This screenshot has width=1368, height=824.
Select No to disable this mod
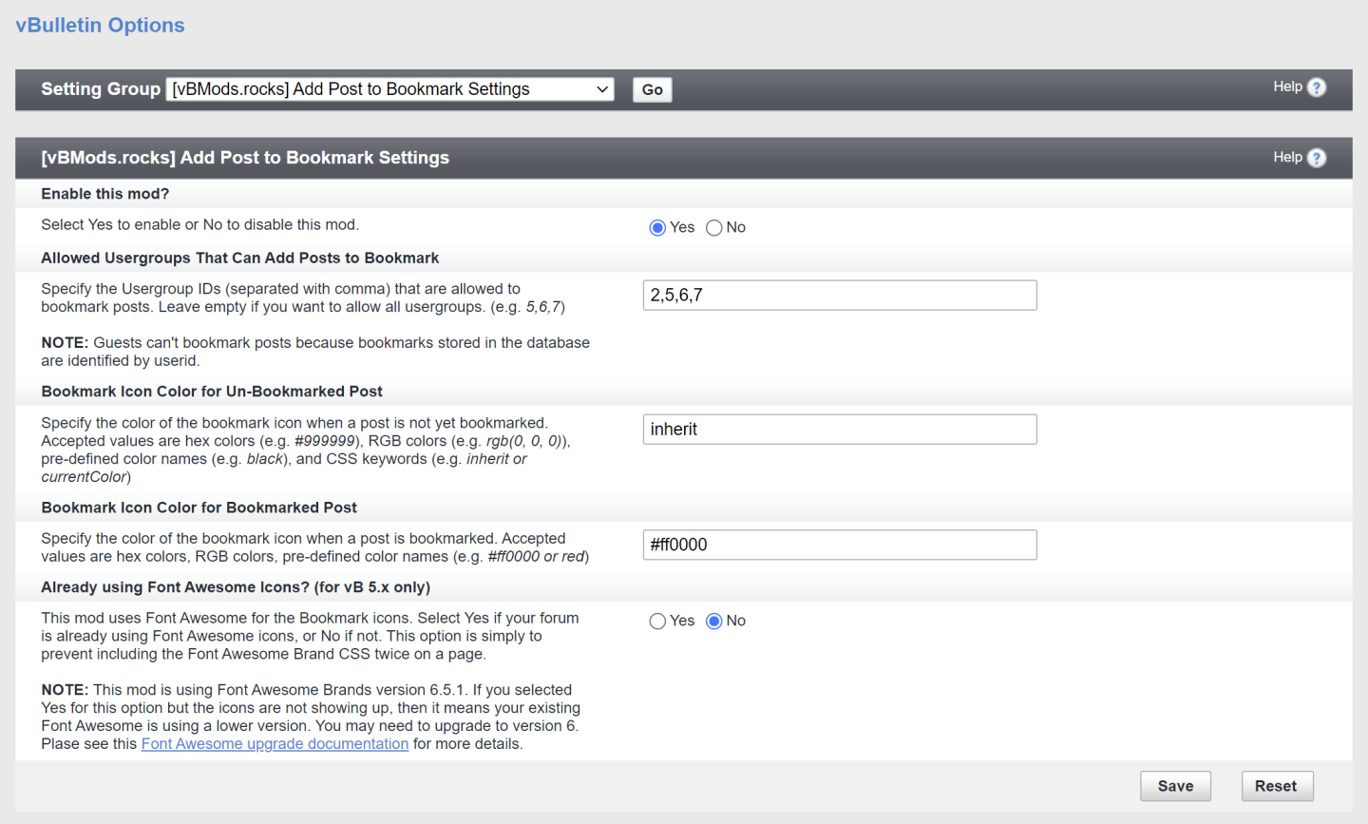click(x=714, y=228)
